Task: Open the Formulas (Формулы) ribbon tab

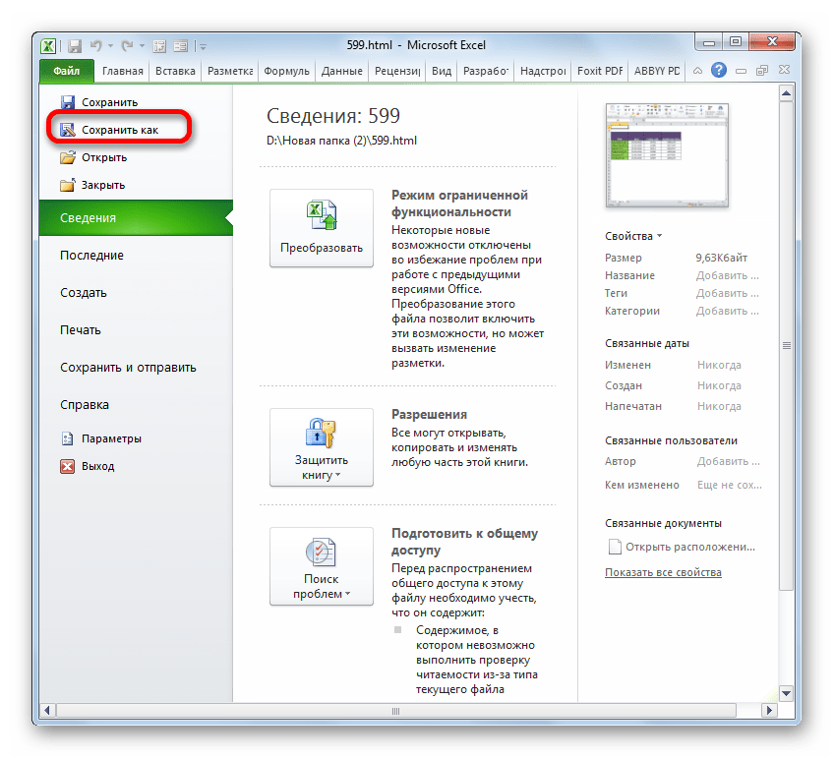Action: click(286, 71)
